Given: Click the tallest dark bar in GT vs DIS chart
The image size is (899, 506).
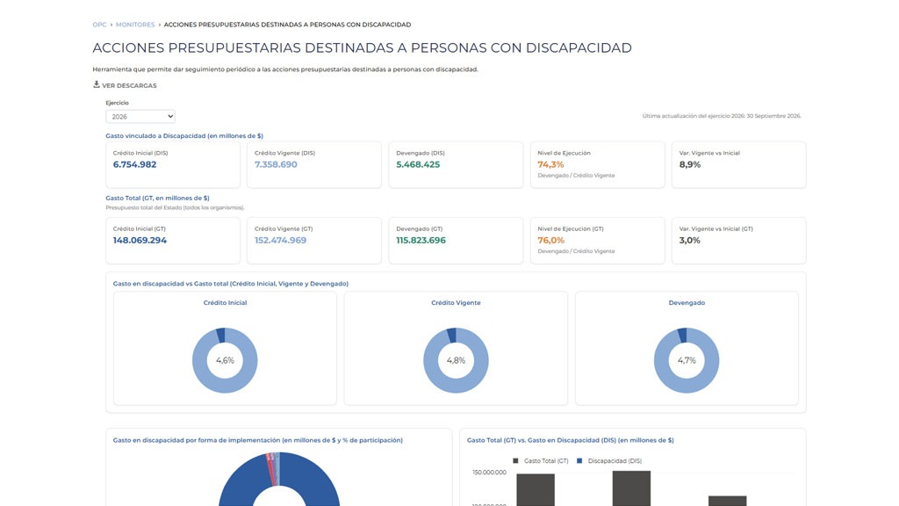Looking at the screenshot, I should 631,488.
